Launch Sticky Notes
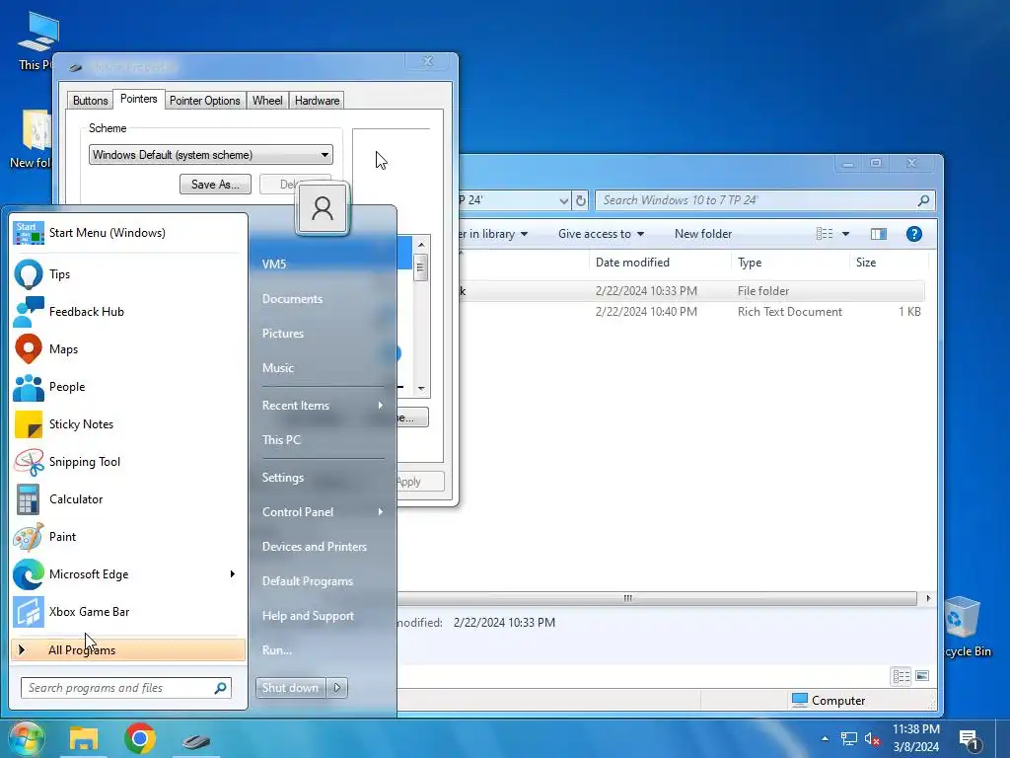 (29, 424)
